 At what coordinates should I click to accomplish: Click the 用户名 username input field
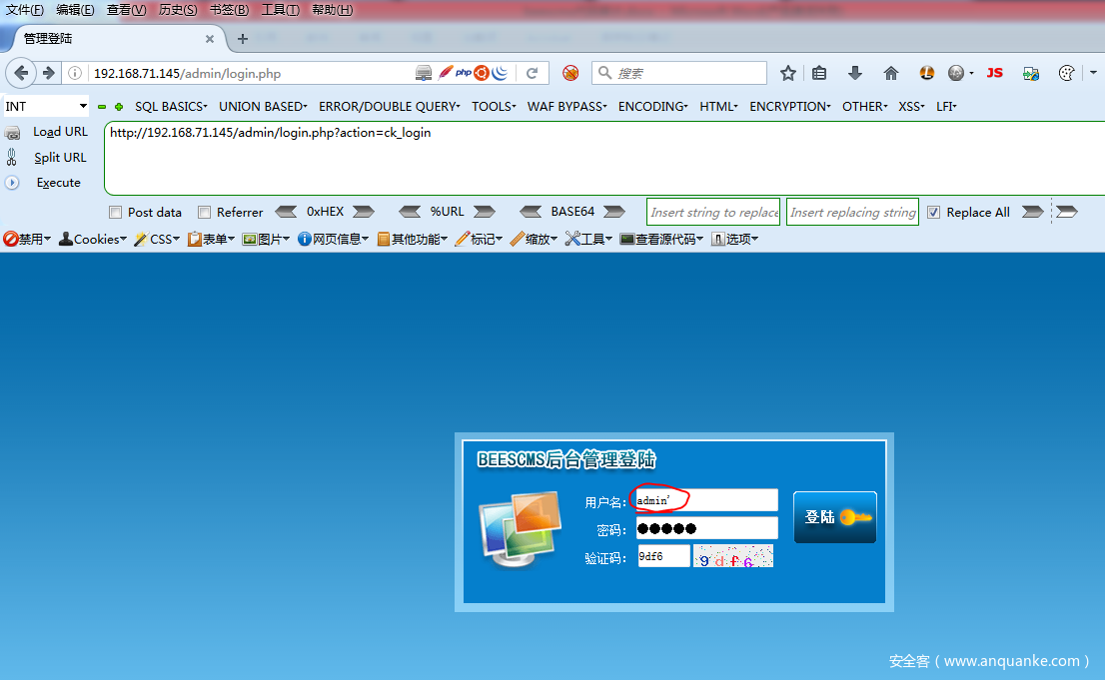[706, 500]
